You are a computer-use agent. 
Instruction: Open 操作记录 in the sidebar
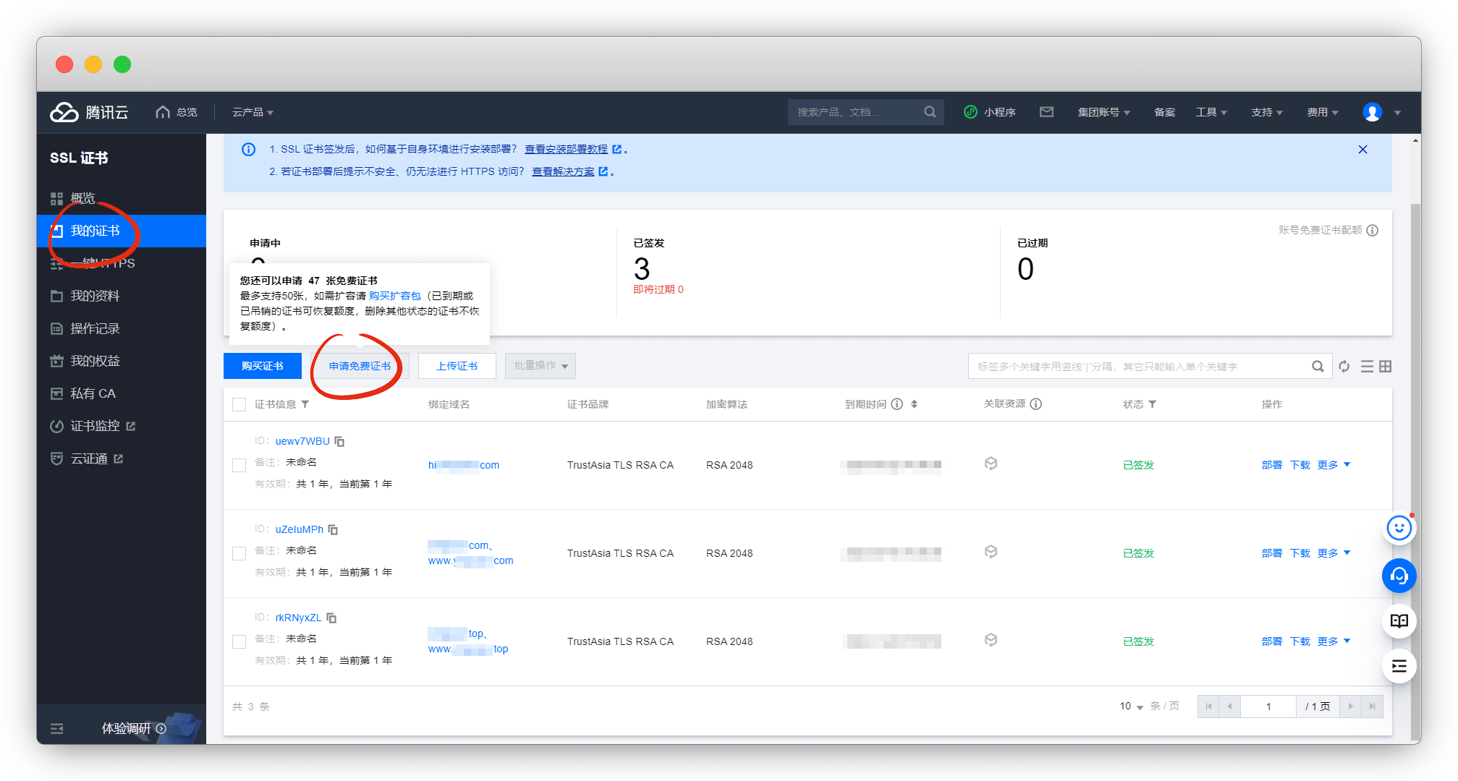pyautogui.click(x=95, y=328)
